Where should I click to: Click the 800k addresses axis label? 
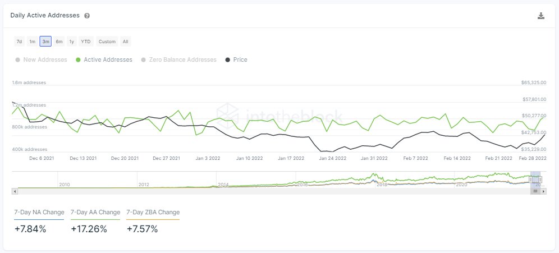[30, 127]
